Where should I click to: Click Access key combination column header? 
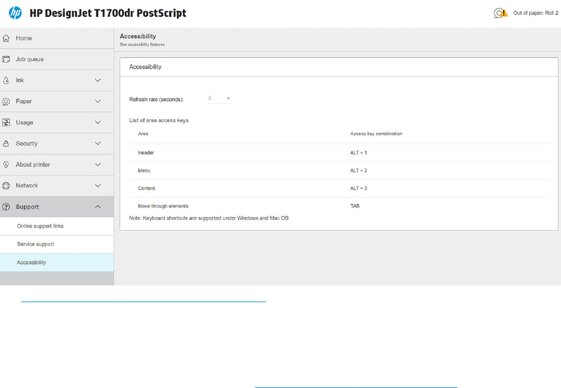(376, 134)
